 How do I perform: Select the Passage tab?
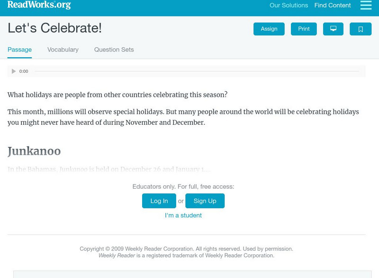click(19, 50)
